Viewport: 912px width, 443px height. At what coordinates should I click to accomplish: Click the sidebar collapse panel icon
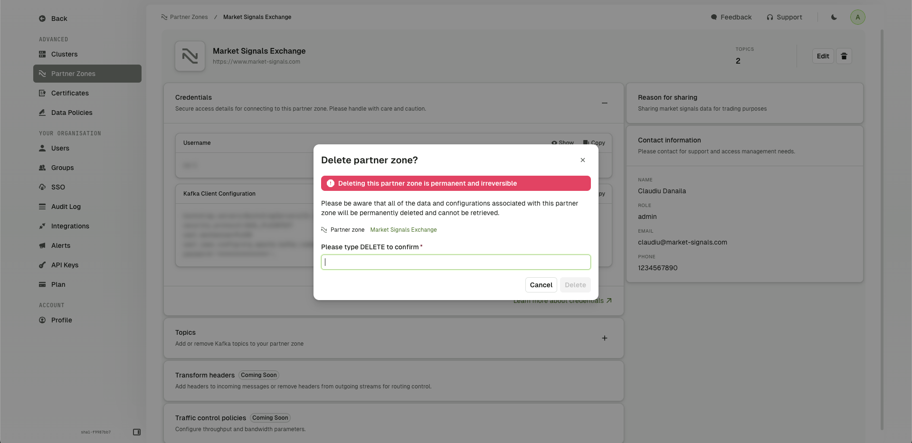[x=137, y=432]
